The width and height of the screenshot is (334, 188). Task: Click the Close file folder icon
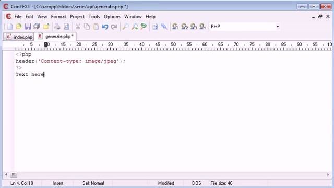pyautogui.click(x=46, y=27)
